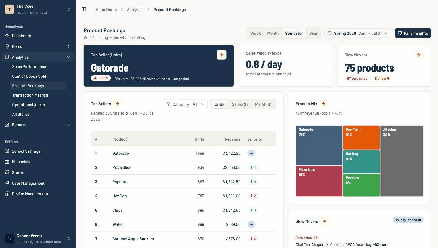The width and height of the screenshot is (438, 248).
Task: Go to Analytics breadcrumb
Action: [135, 10]
